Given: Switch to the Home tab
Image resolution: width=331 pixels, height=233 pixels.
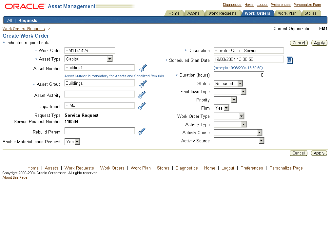Looking at the screenshot, I should coord(174,13).
